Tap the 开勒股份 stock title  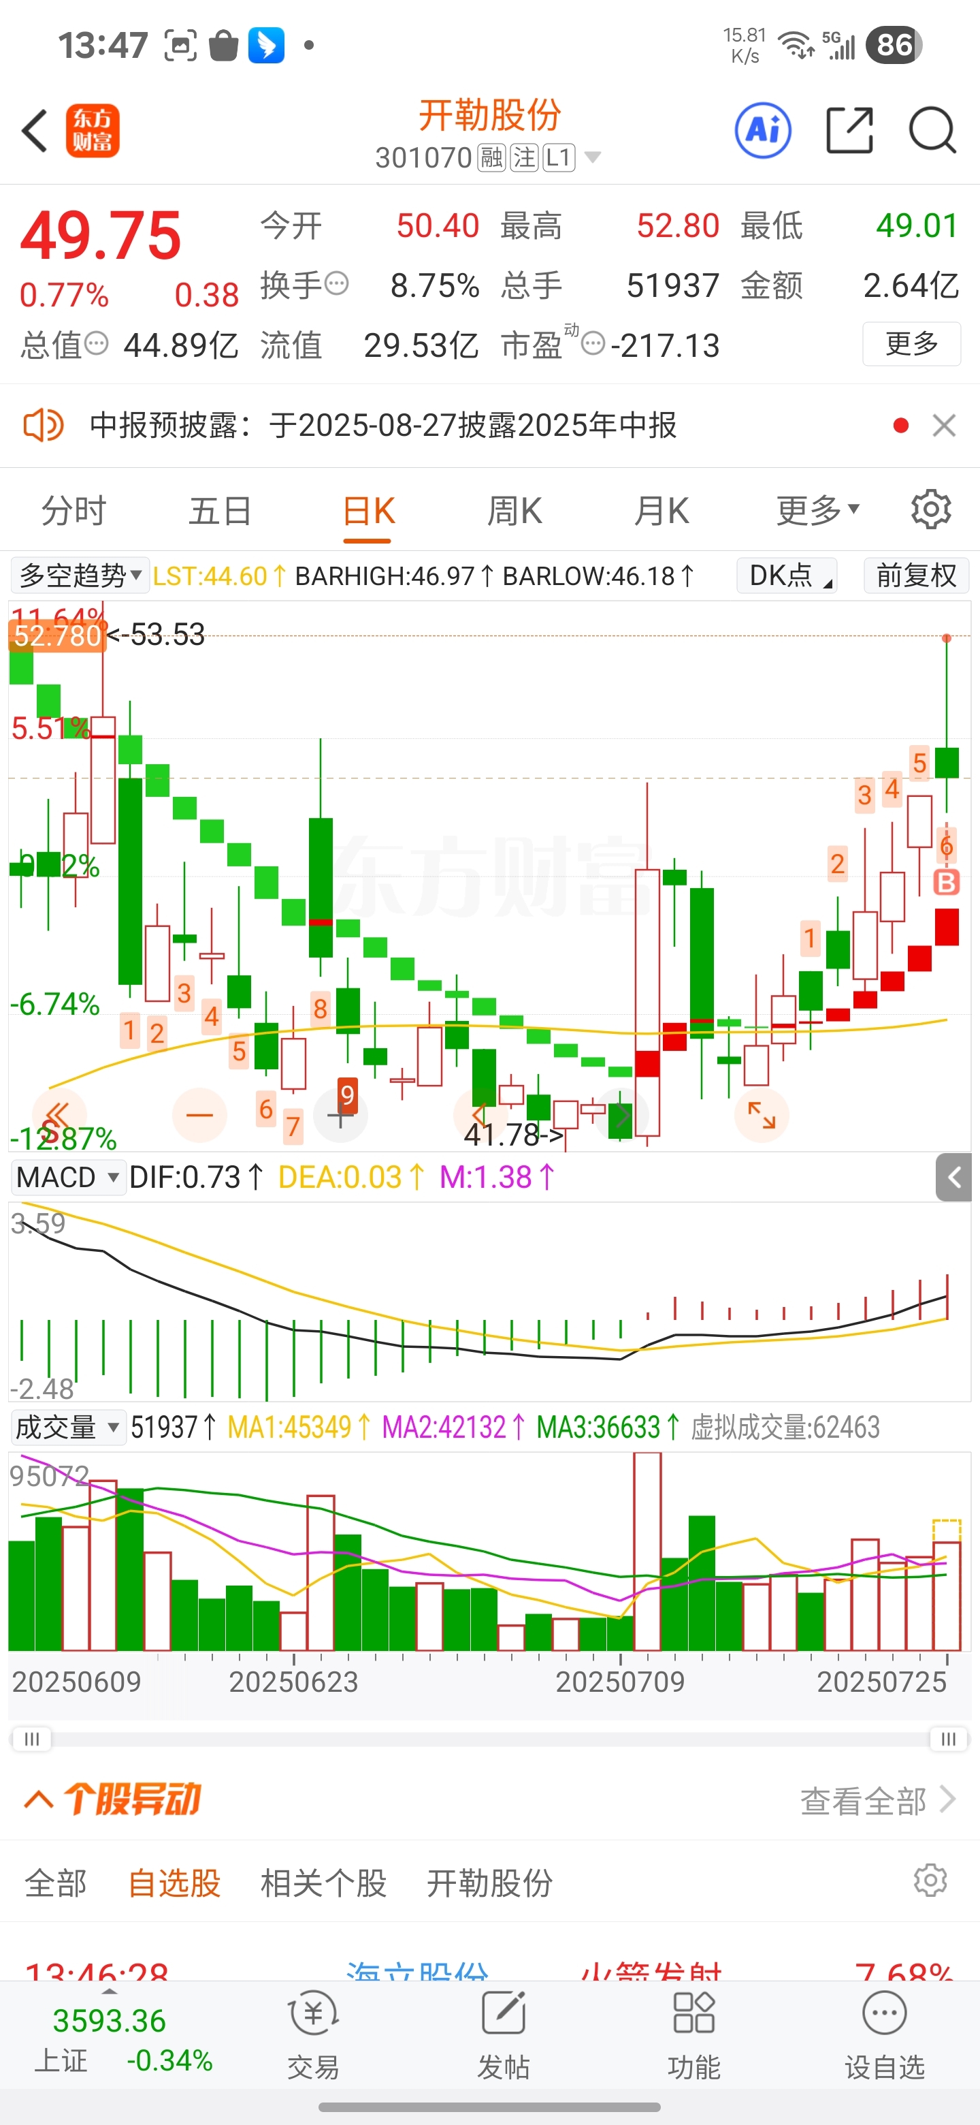[489, 114]
